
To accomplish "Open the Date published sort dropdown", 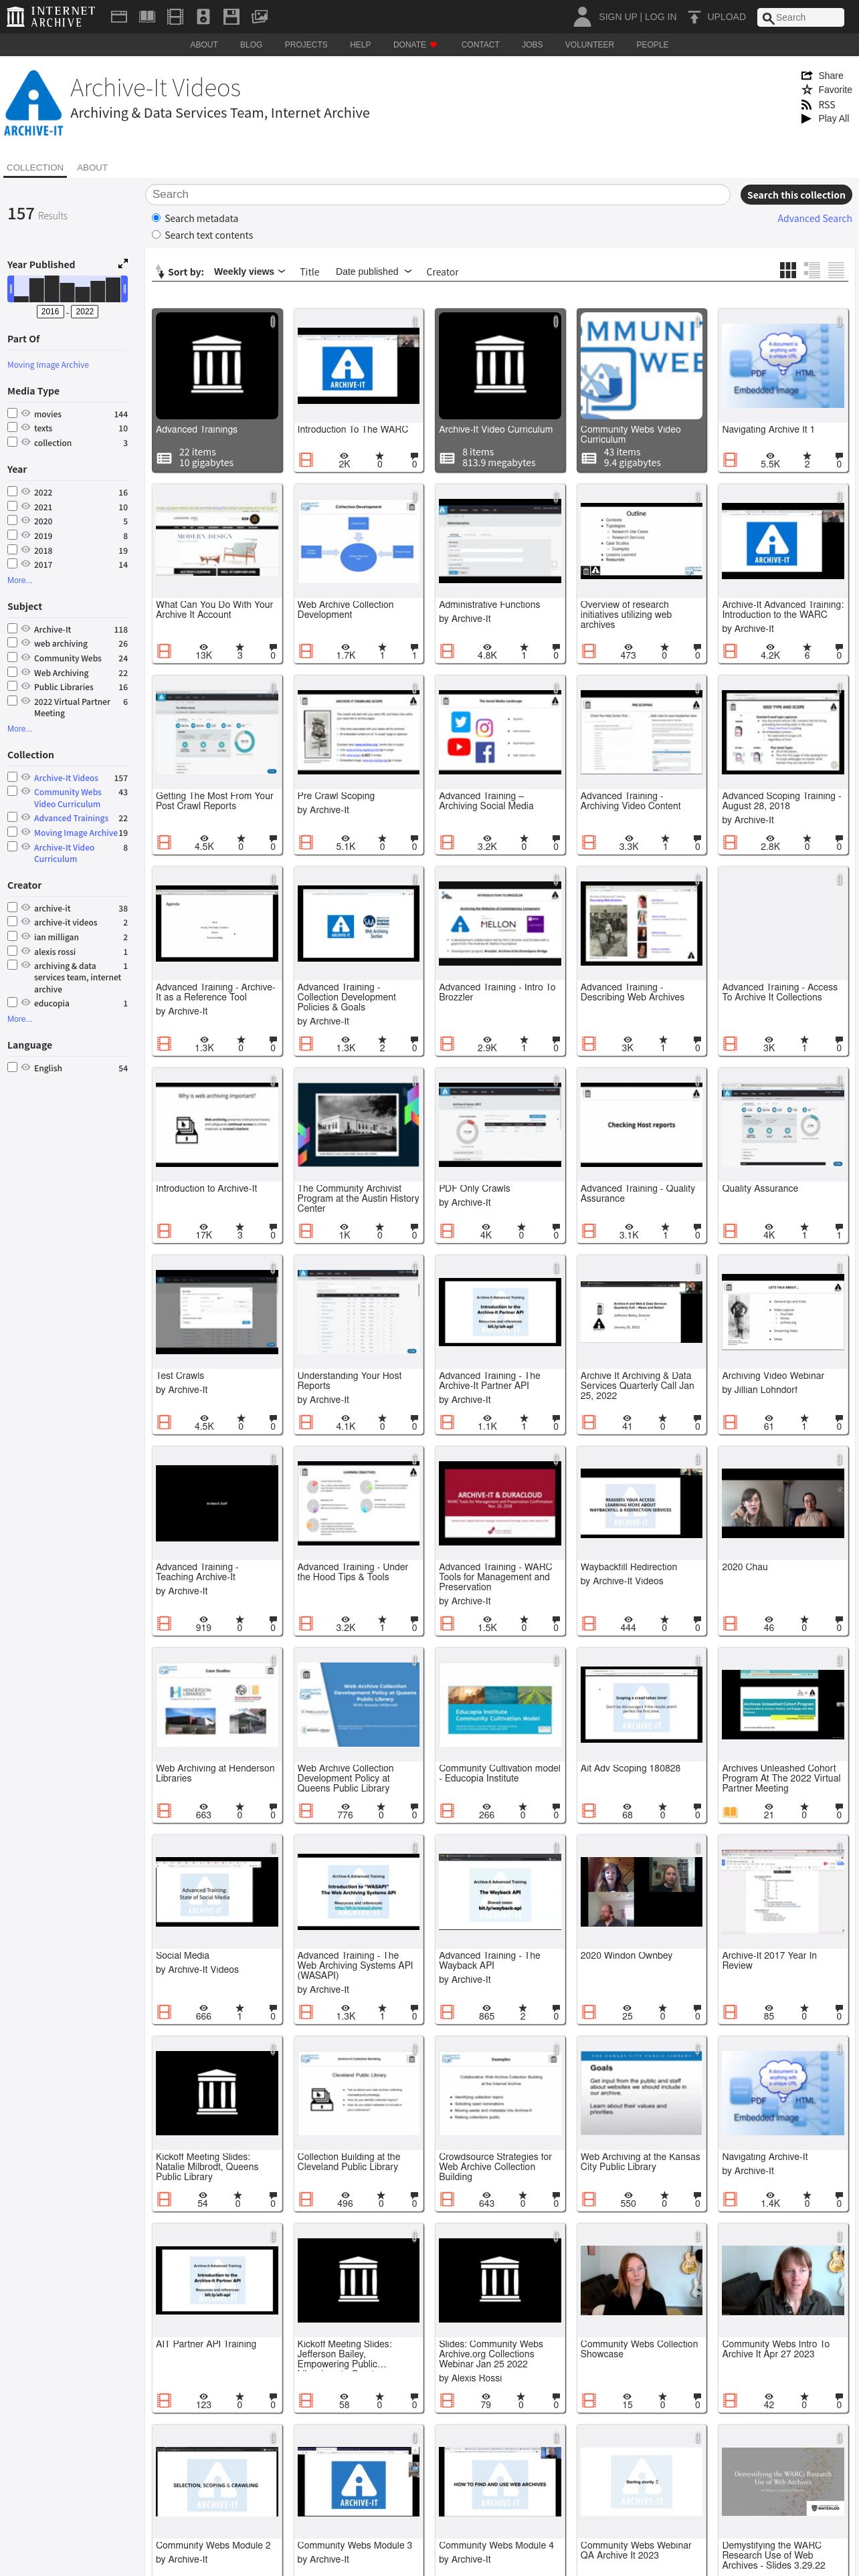I will [373, 271].
